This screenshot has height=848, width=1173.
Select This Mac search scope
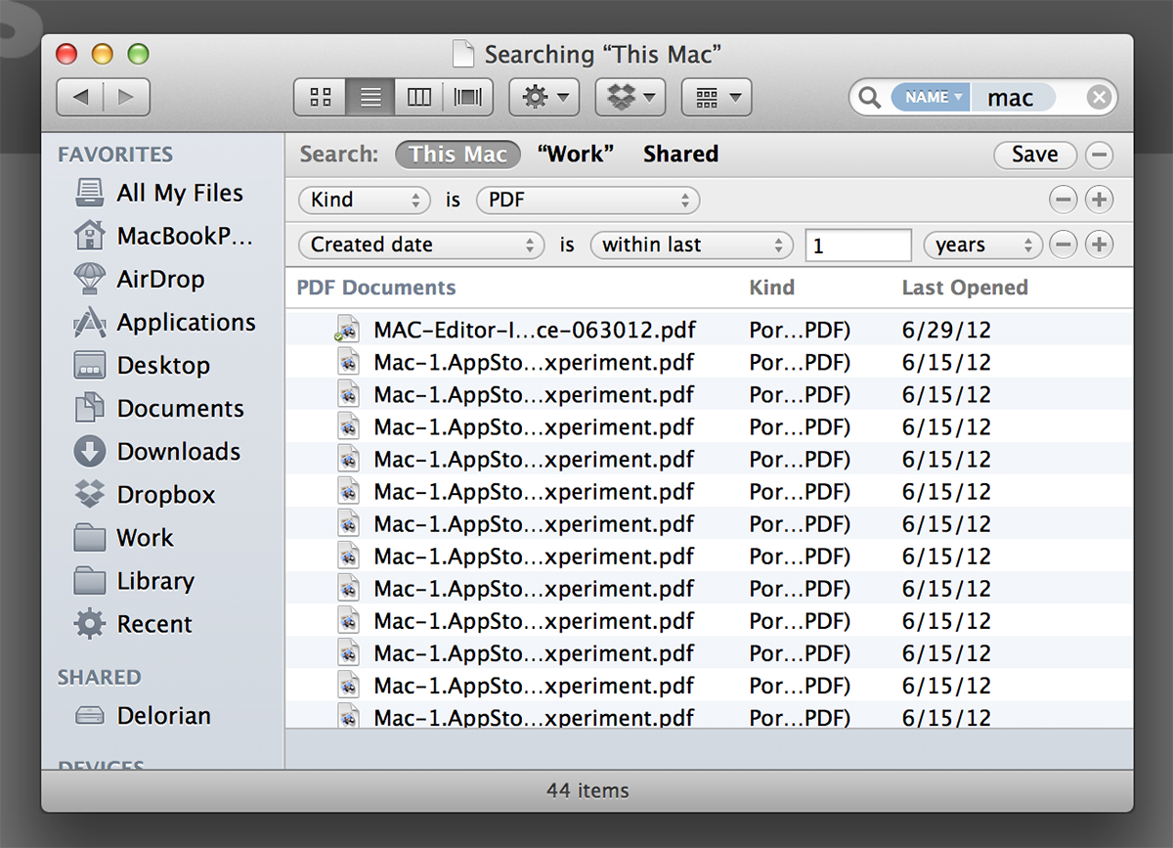(457, 155)
